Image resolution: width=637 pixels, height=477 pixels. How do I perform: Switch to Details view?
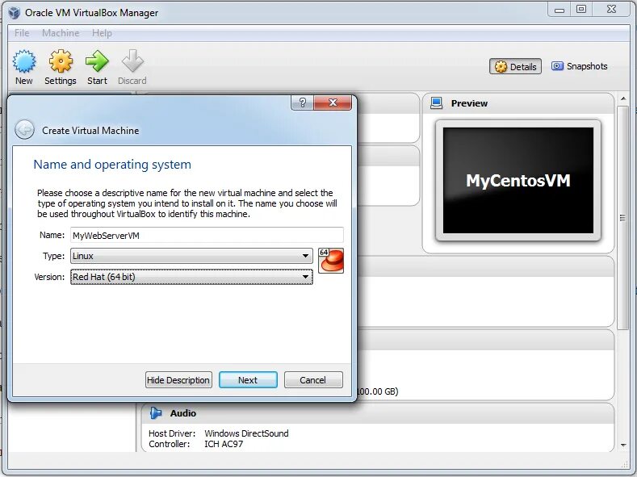(x=516, y=66)
